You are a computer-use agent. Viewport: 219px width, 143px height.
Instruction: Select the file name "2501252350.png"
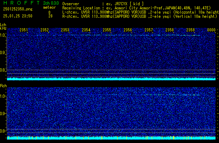pos(18,9)
